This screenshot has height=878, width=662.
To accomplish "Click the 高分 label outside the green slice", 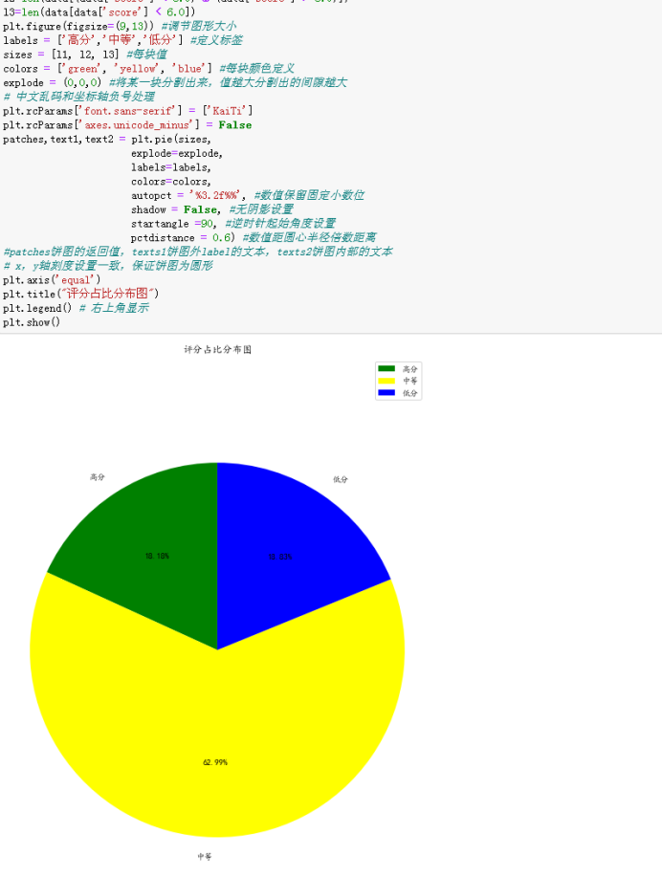I will coord(98,477).
